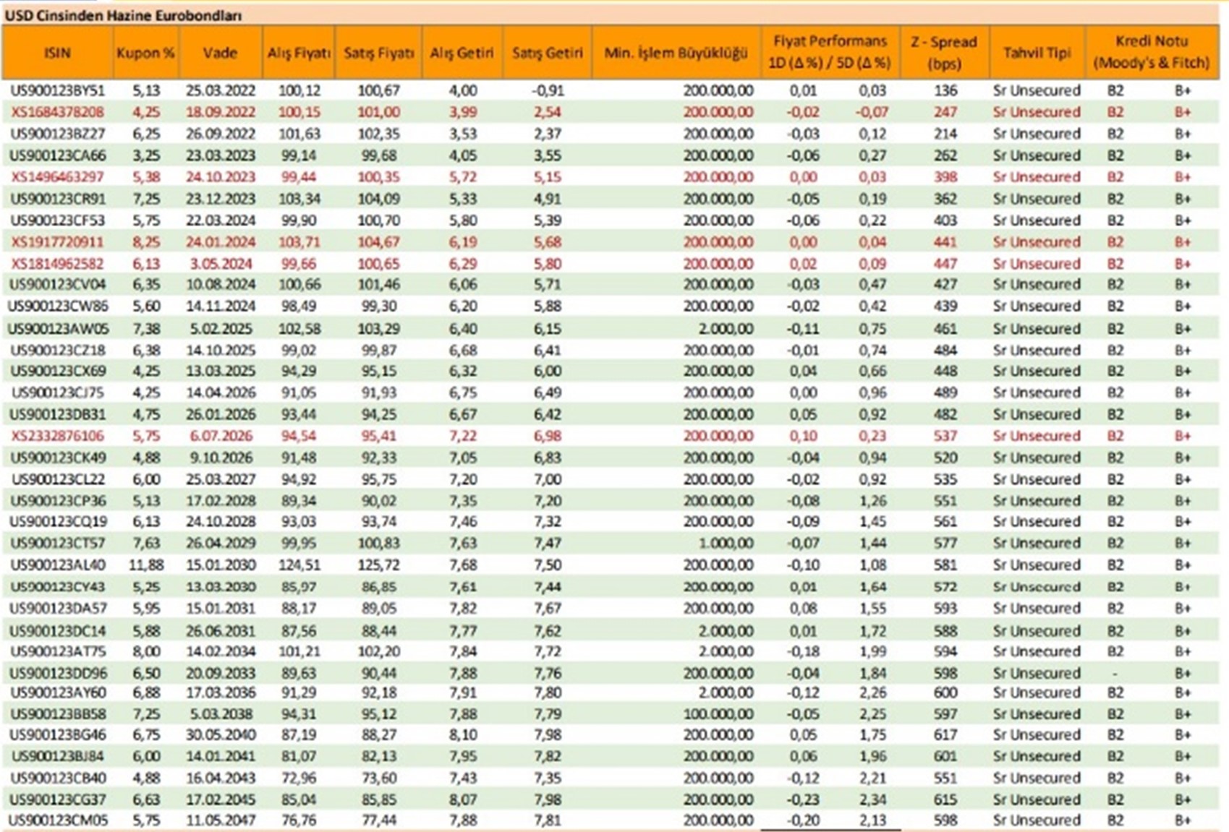Click the Vade column header

click(221, 53)
